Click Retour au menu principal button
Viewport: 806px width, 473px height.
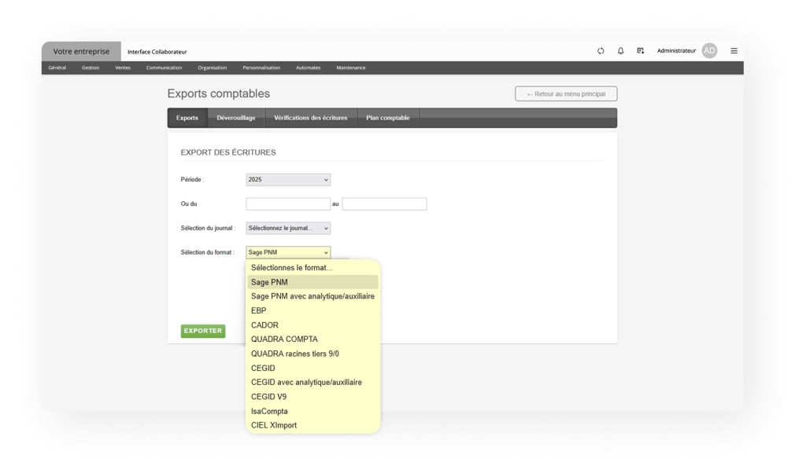(x=566, y=94)
